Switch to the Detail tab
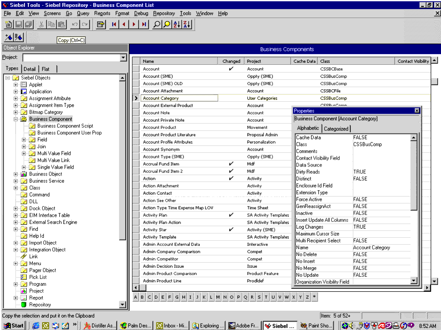 [30, 69]
